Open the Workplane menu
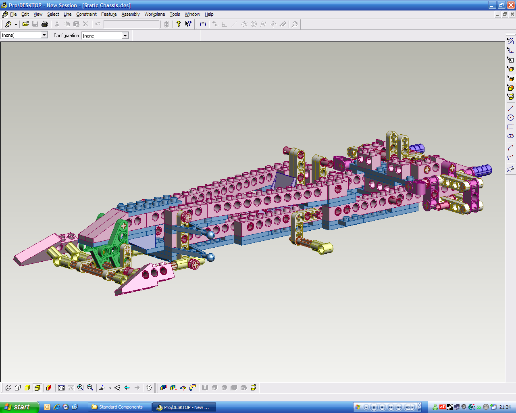This screenshot has height=413, width=516. click(155, 14)
